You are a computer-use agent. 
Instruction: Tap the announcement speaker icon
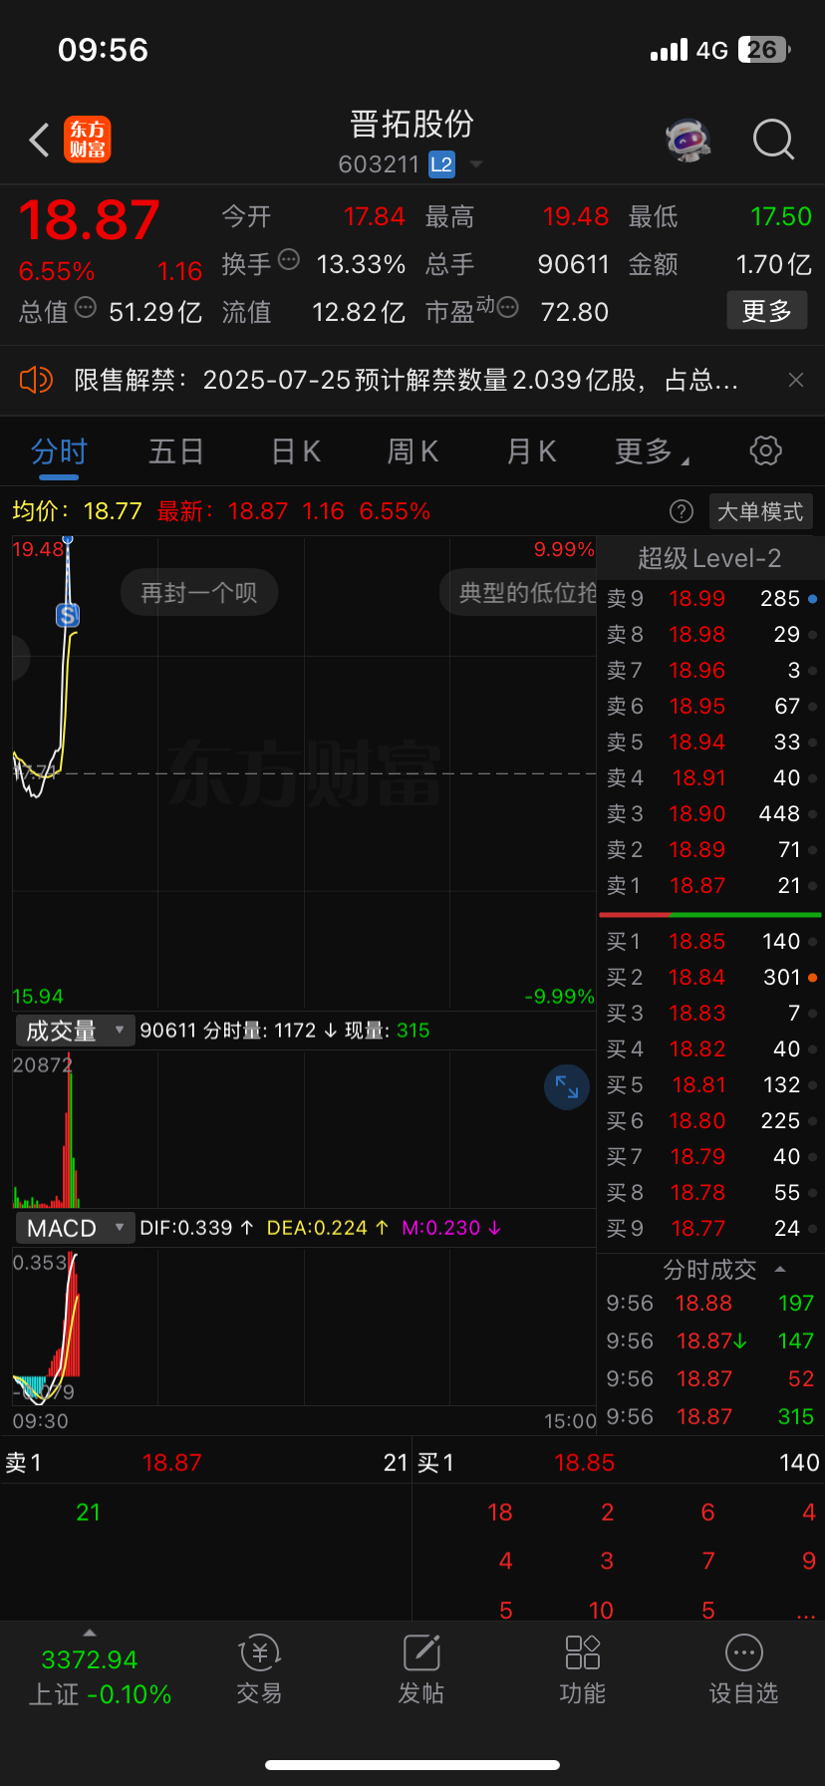tap(36, 380)
